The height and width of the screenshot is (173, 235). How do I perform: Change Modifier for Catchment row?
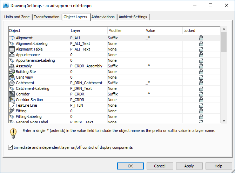coord(126,83)
